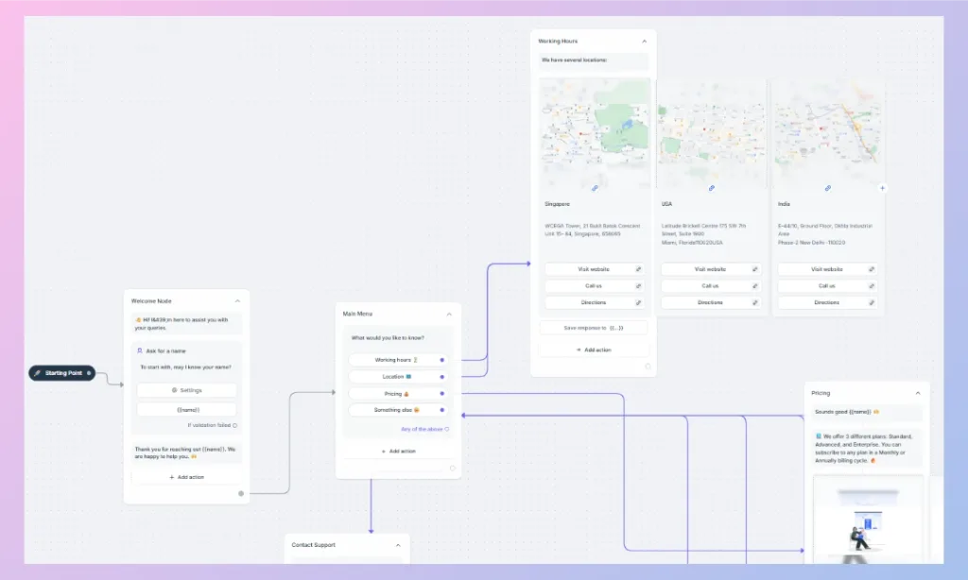Click Singapore's Visit website button
The width and height of the screenshot is (968, 580).
click(595, 269)
